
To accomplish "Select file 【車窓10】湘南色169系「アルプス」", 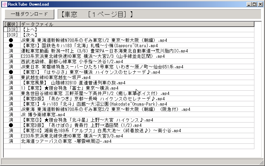I will pyautogui.click(x=137, y=130).
